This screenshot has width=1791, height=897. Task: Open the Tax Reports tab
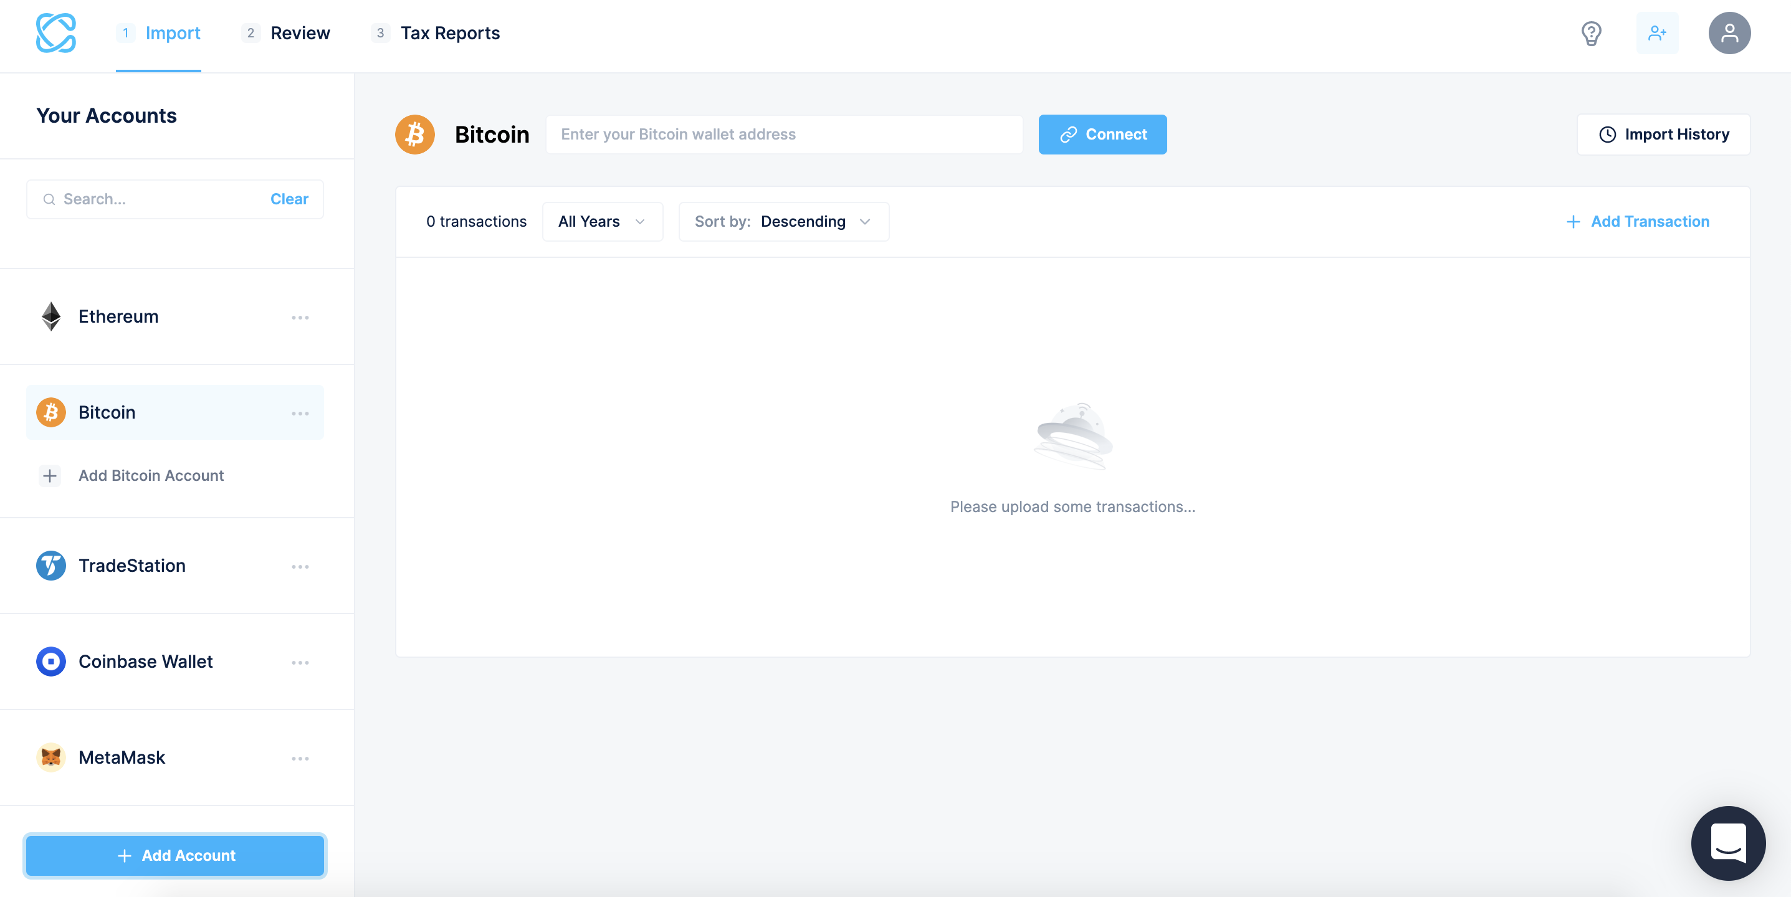click(451, 32)
